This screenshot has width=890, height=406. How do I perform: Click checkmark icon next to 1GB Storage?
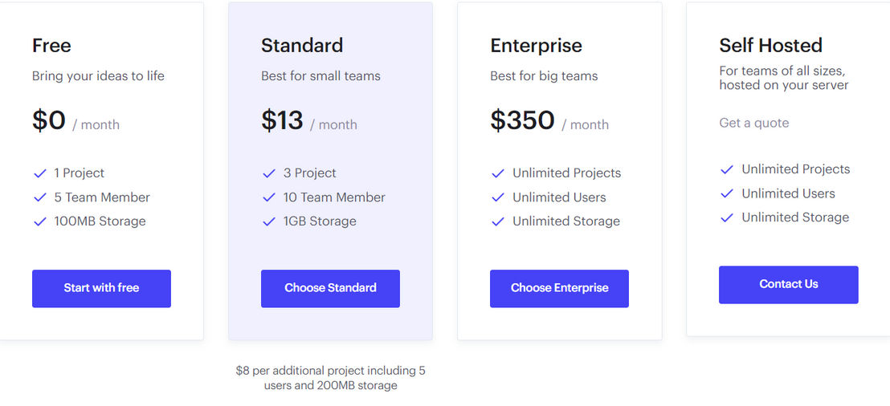tap(269, 221)
